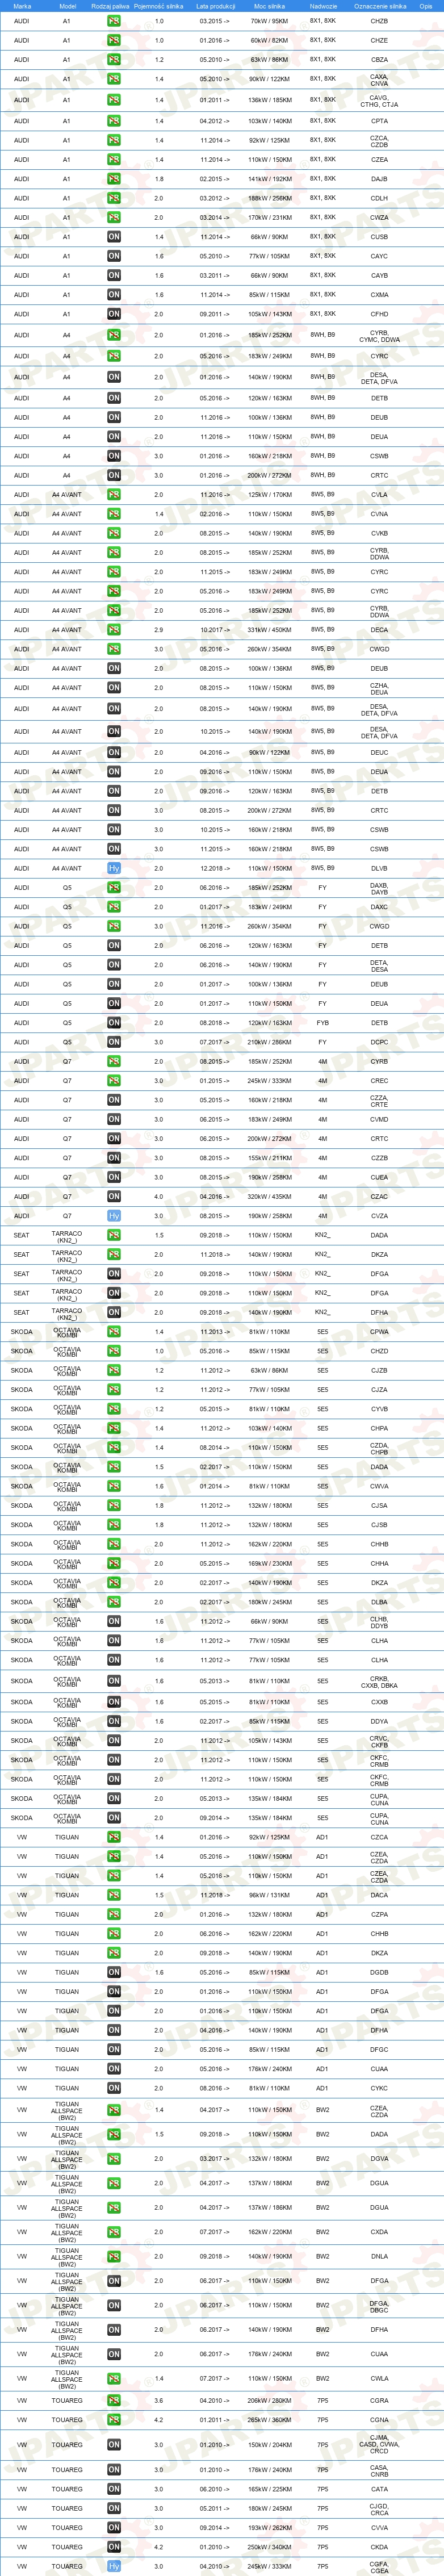Click the engine code CVMD
The height and width of the screenshot is (2576, 444).
point(379,1119)
